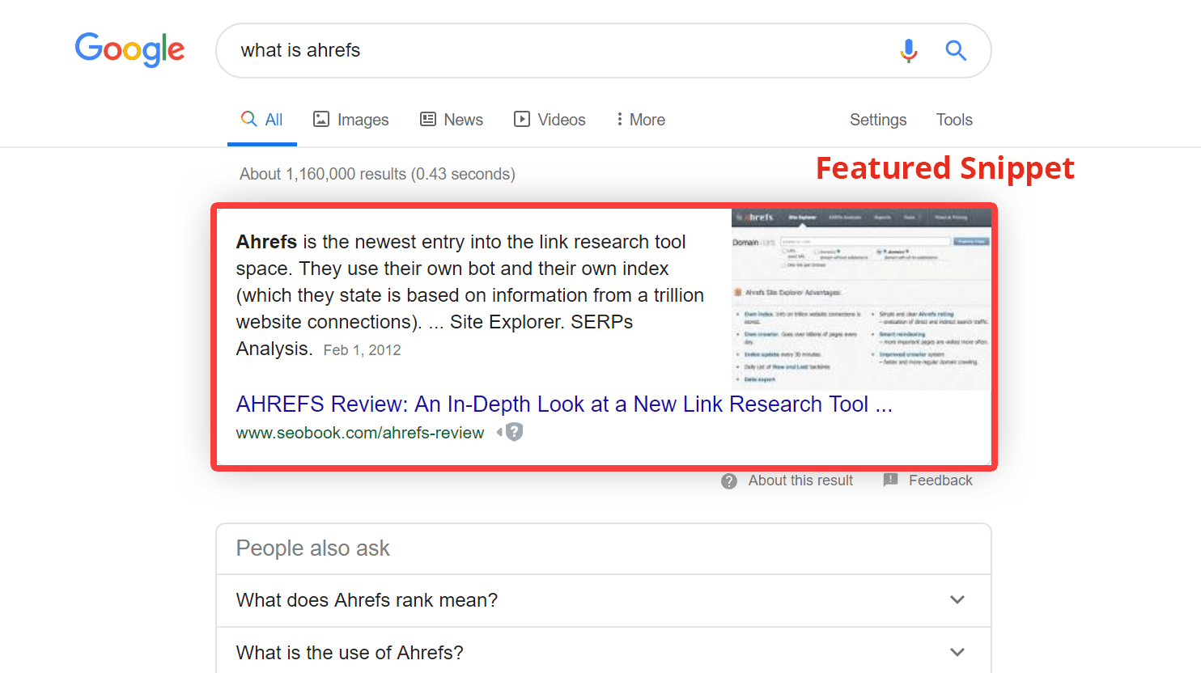Click the Feedback flag icon

[890, 480]
